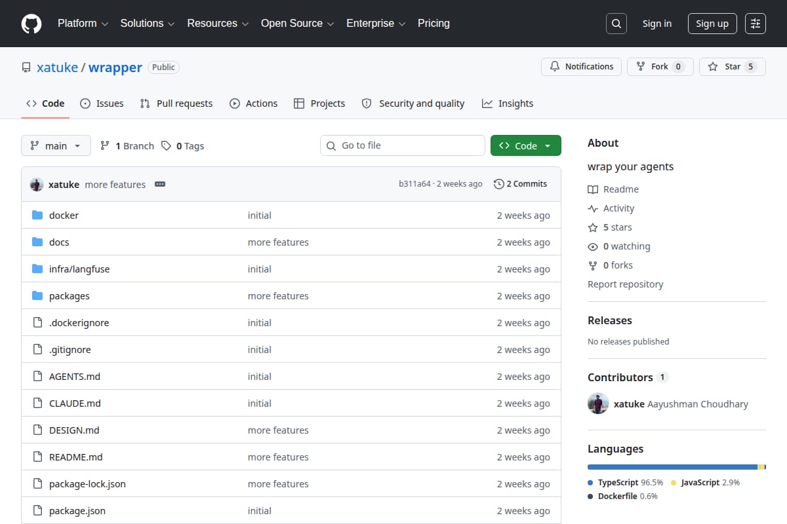This screenshot has width=787, height=524.
Task: Open the 0 watching link
Action: point(619,246)
